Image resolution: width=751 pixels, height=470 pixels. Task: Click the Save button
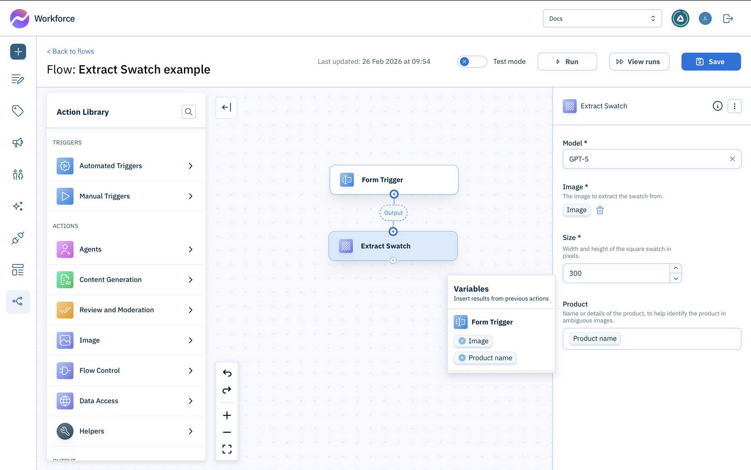tap(711, 61)
